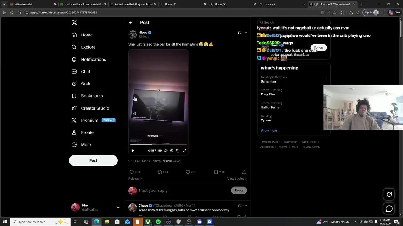Open Privacy Policy link
403x226 pixels.
(290, 142)
